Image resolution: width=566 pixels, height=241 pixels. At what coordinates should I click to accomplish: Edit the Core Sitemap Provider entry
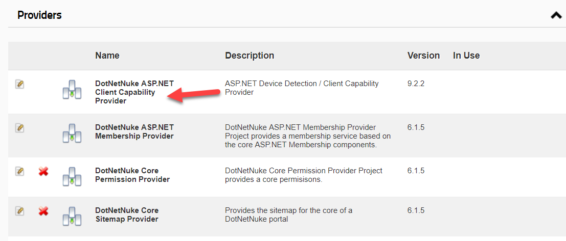pyautogui.click(x=19, y=211)
